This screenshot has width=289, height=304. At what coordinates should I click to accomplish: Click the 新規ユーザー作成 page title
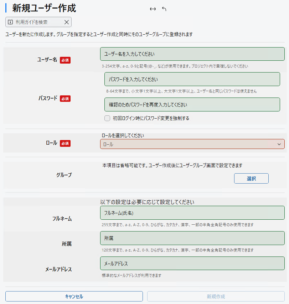[x=44, y=8]
